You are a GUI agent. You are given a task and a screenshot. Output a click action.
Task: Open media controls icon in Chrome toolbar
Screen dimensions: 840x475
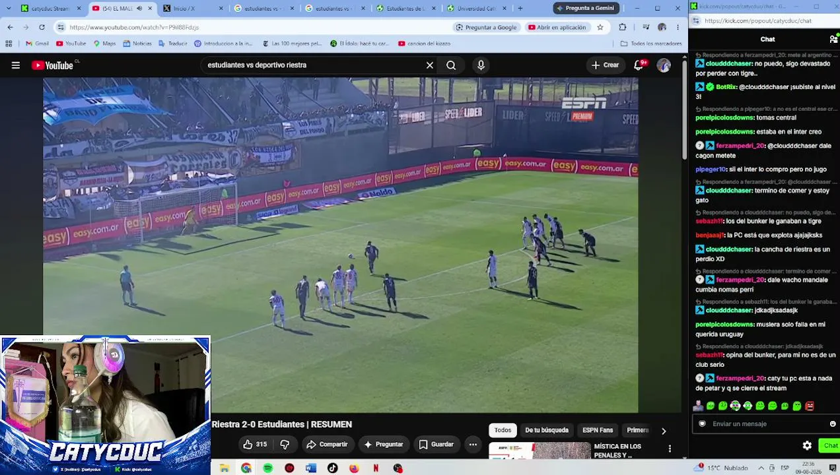coord(645,27)
